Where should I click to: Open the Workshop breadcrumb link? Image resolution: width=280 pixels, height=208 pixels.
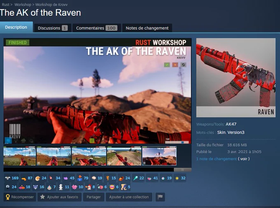click(23, 5)
